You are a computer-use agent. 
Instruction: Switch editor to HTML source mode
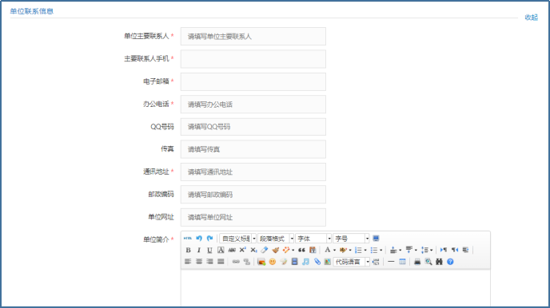coord(188,239)
